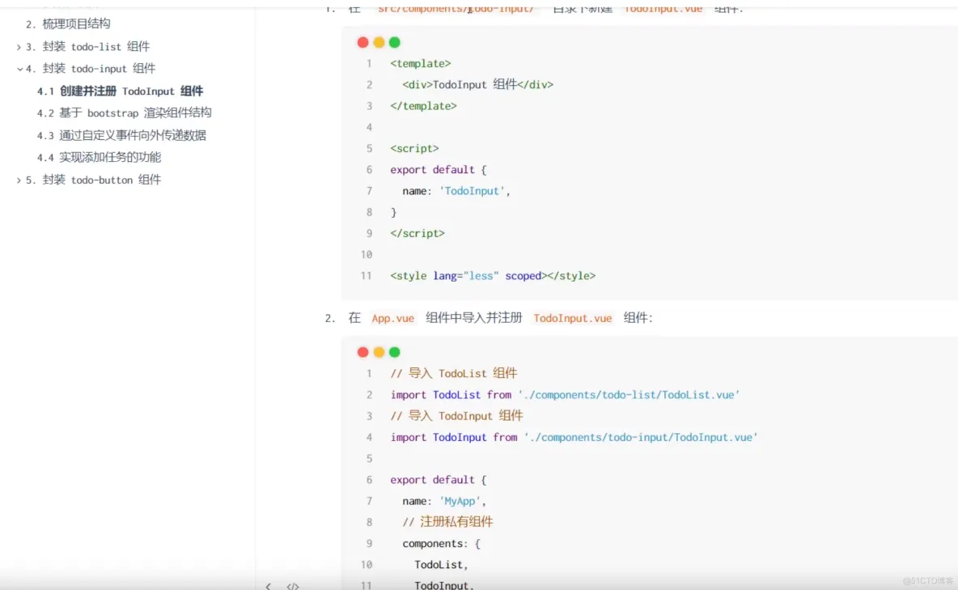The image size is (958, 590).
Task: Collapse the 4. 封装 todo-input 组件 chevron
Action: tap(19, 69)
